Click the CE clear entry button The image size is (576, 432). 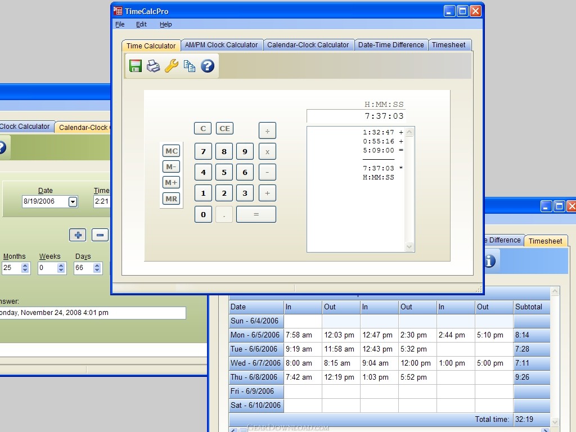point(224,129)
